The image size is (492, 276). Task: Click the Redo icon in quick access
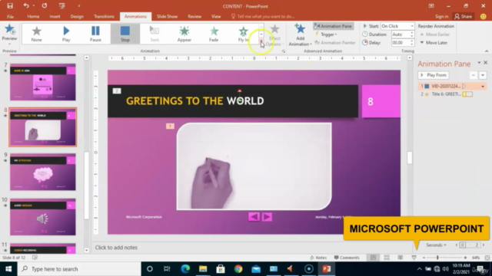[45, 6]
